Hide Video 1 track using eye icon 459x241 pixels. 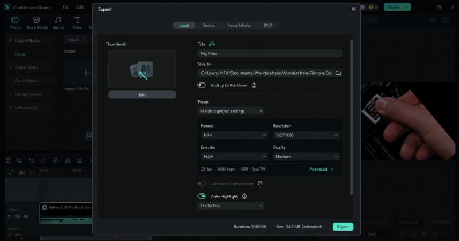tap(26, 216)
